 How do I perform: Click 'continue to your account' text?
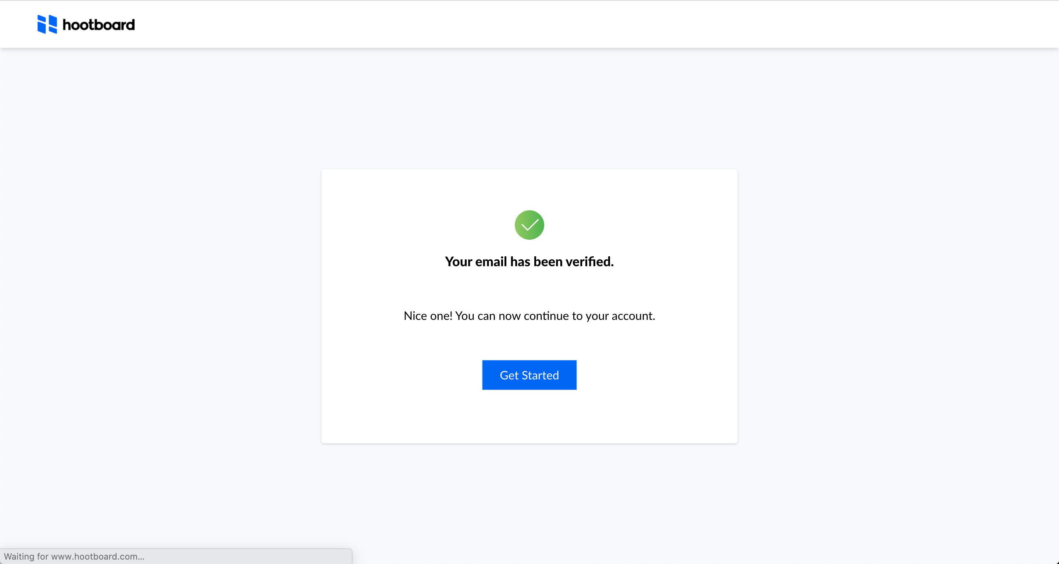point(589,316)
